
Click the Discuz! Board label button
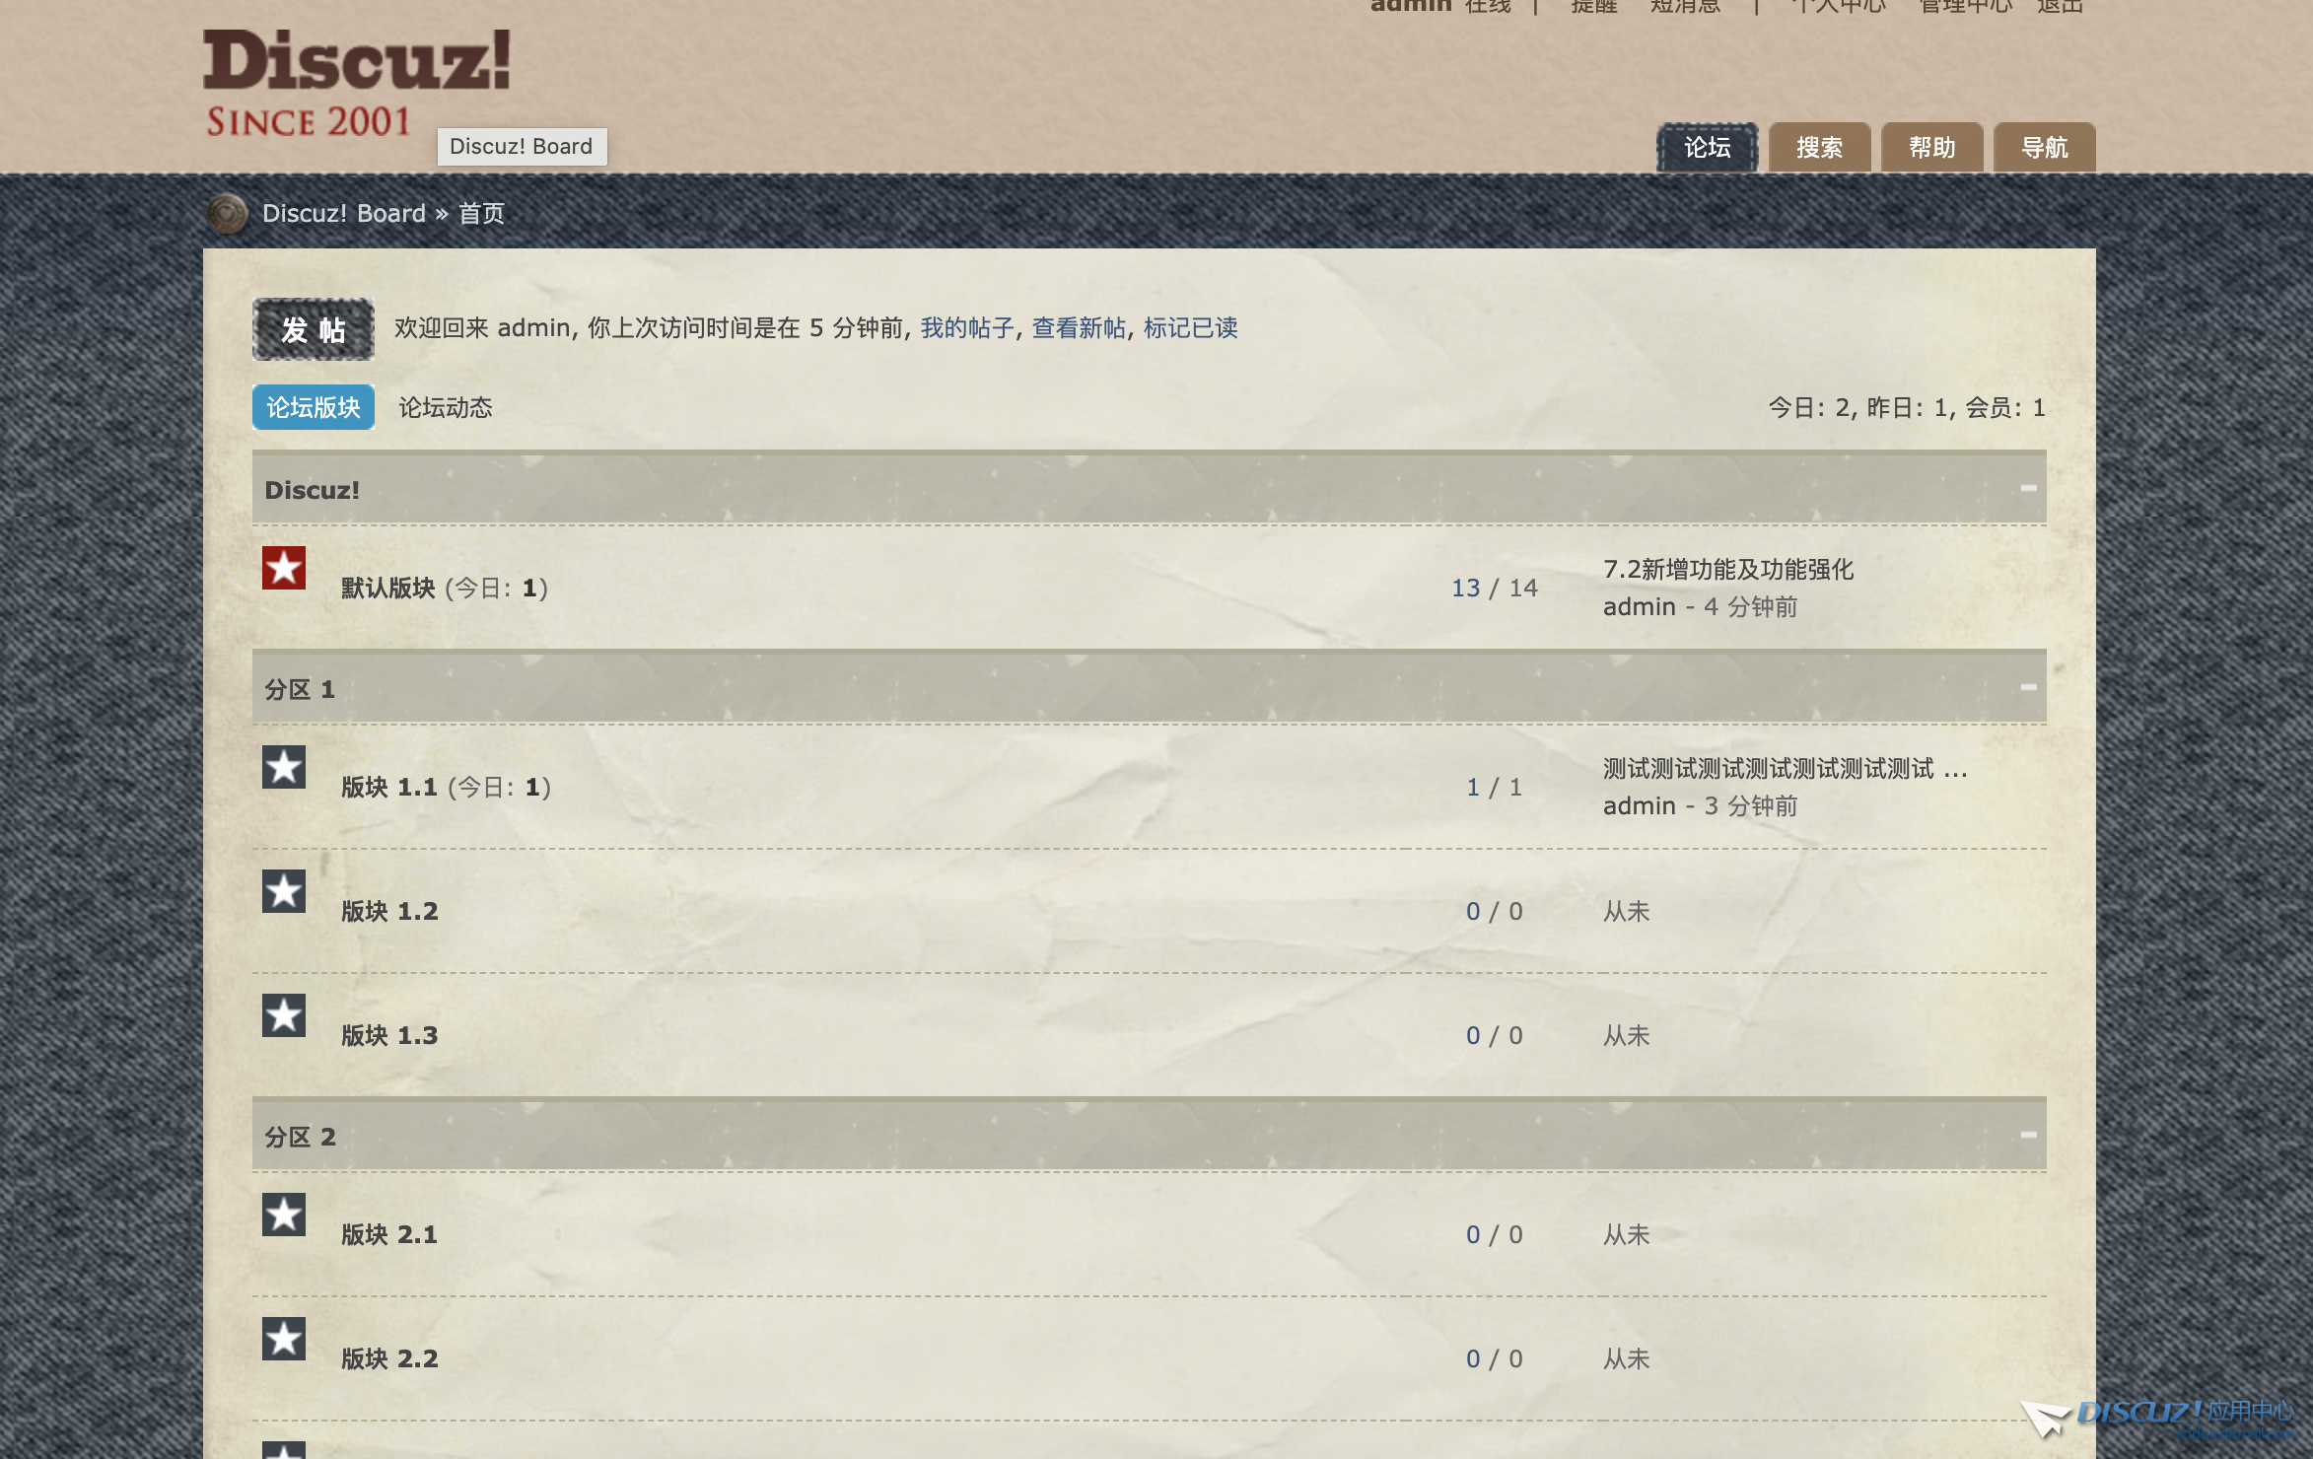[x=522, y=147]
